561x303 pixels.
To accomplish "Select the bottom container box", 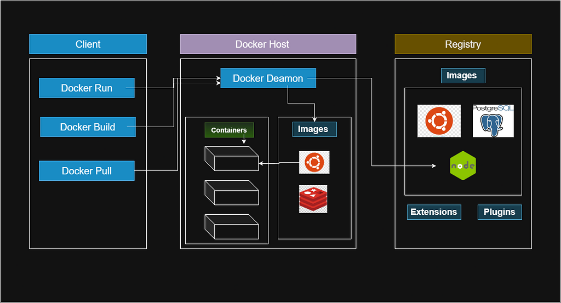I will click(232, 227).
